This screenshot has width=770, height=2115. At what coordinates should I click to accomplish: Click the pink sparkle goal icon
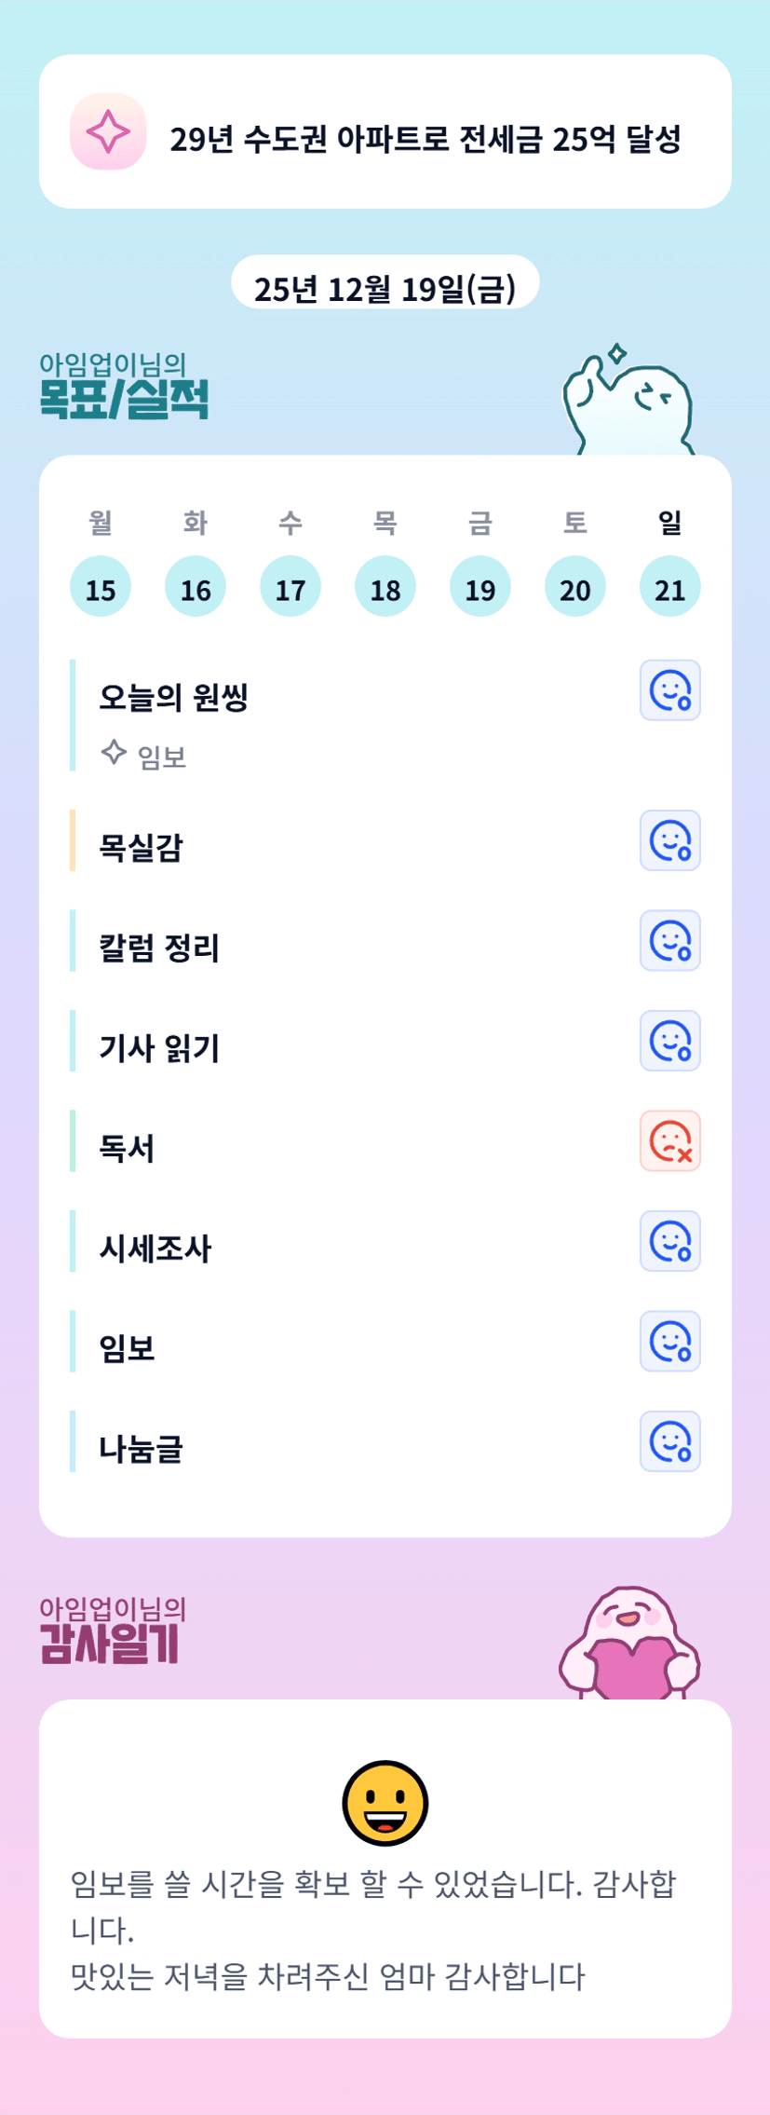click(x=108, y=131)
